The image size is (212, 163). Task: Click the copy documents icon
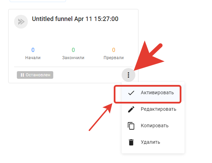point(131,126)
